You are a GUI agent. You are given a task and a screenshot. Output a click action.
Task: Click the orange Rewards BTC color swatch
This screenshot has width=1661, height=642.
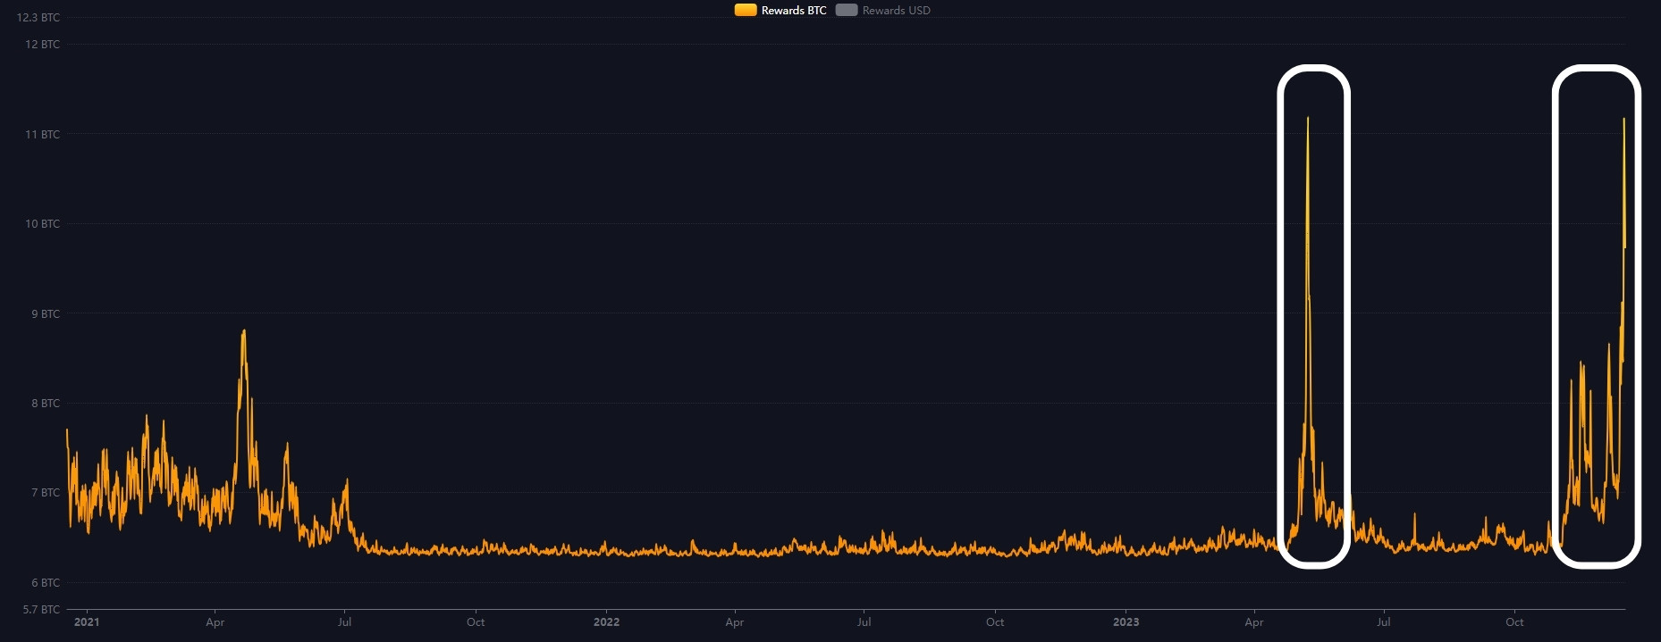click(746, 11)
